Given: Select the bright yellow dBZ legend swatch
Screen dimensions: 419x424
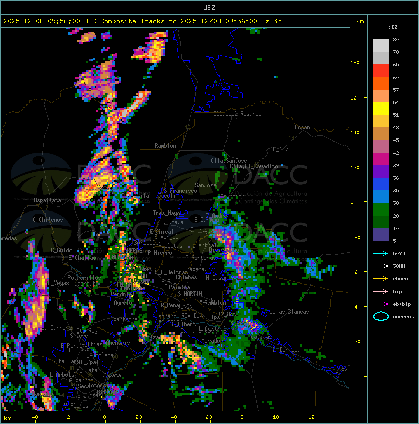Looking at the screenshot, I should click(381, 108).
